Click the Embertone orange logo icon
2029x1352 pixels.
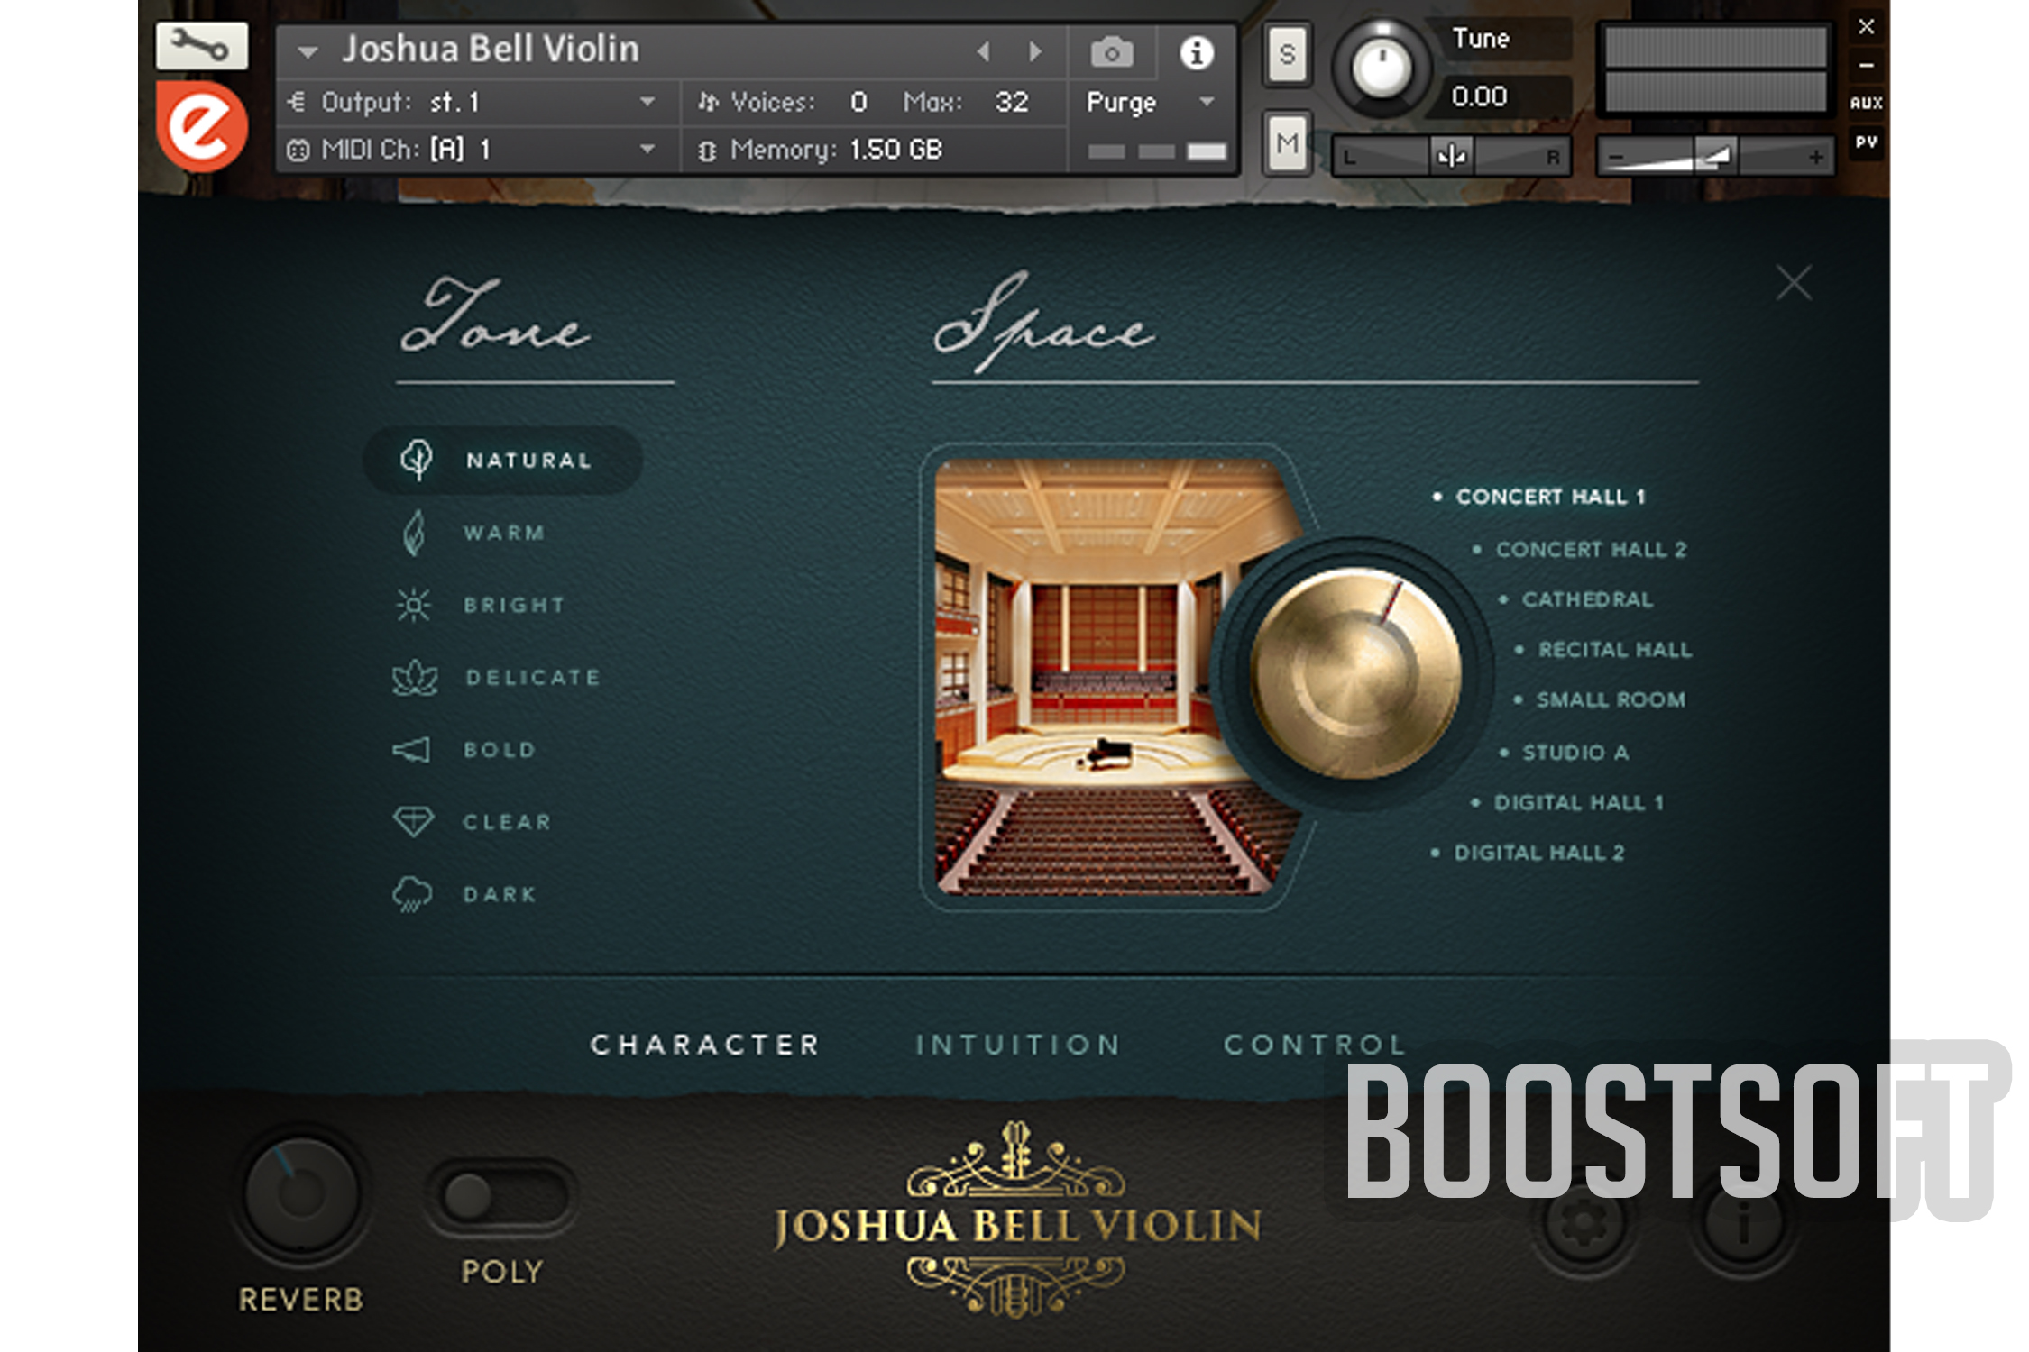[x=202, y=127]
